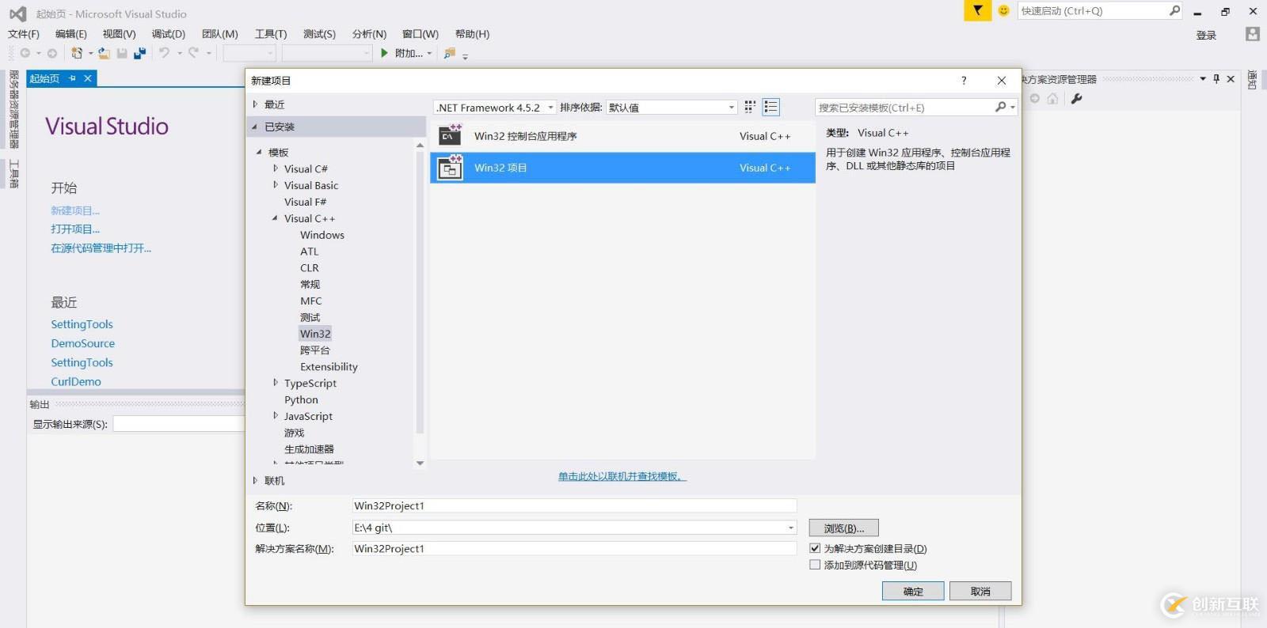1267x628 pixels.
Task: Click the 解决方案名称 input field
Action: (x=575, y=548)
